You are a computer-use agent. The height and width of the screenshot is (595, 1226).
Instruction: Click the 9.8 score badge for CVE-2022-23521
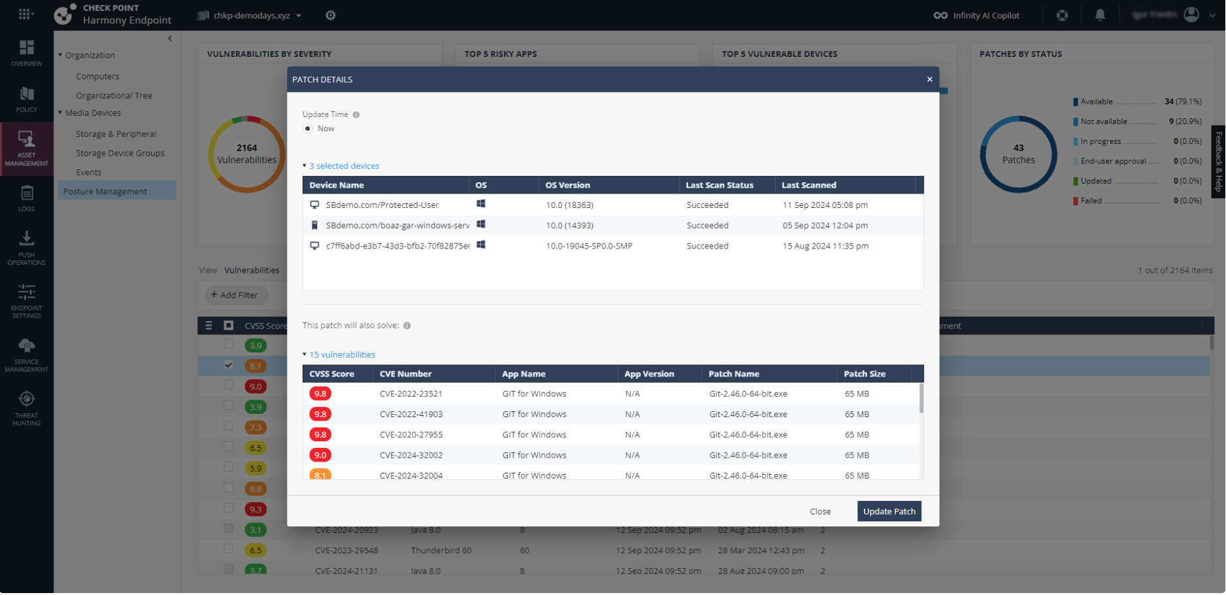click(x=320, y=394)
